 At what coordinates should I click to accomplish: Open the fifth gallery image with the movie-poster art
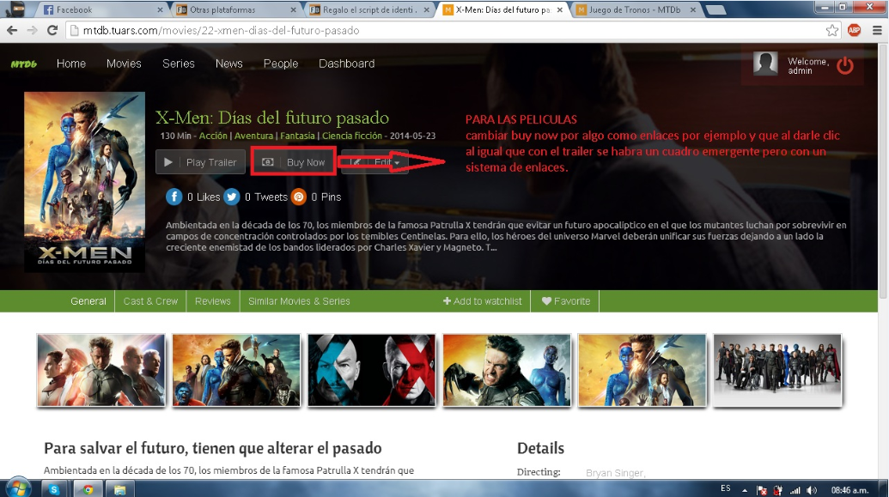click(x=642, y=370)
